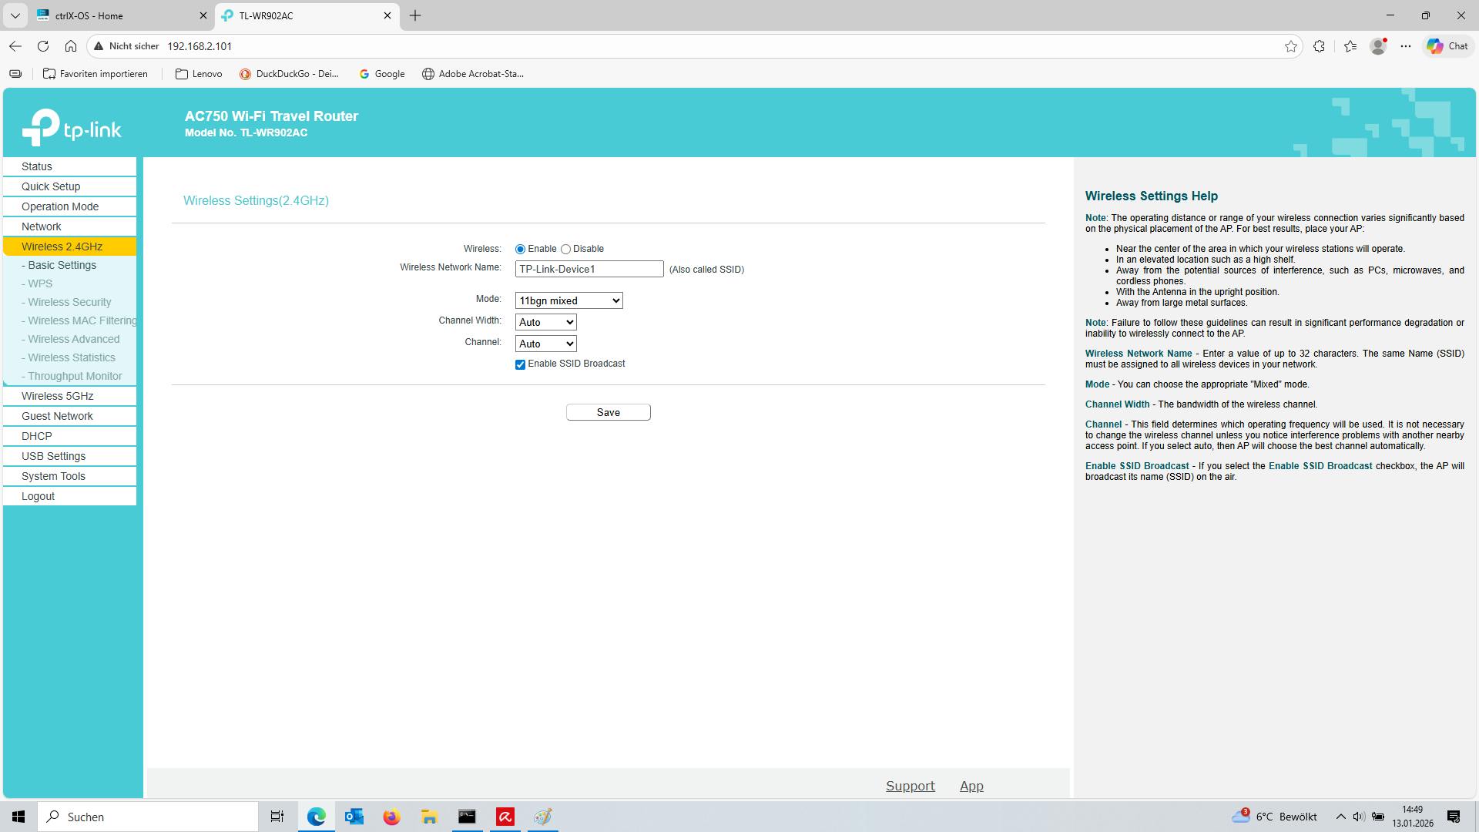Click the home page icon
Screen dimensions: 1479x832
click(x=71, y=46)
